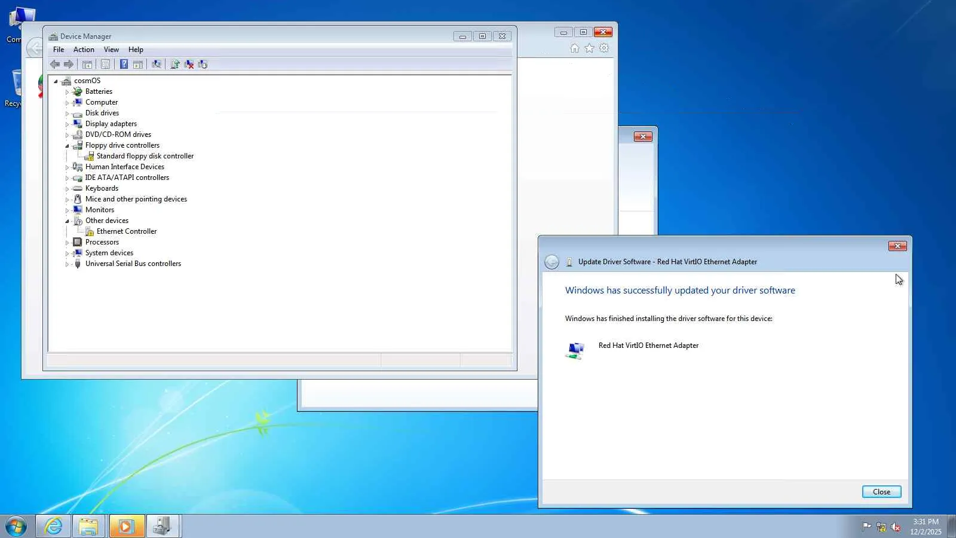The image size is (956, 538).
Task: Click Close button in Update Driver Software dialog
Action: (881, 492)
